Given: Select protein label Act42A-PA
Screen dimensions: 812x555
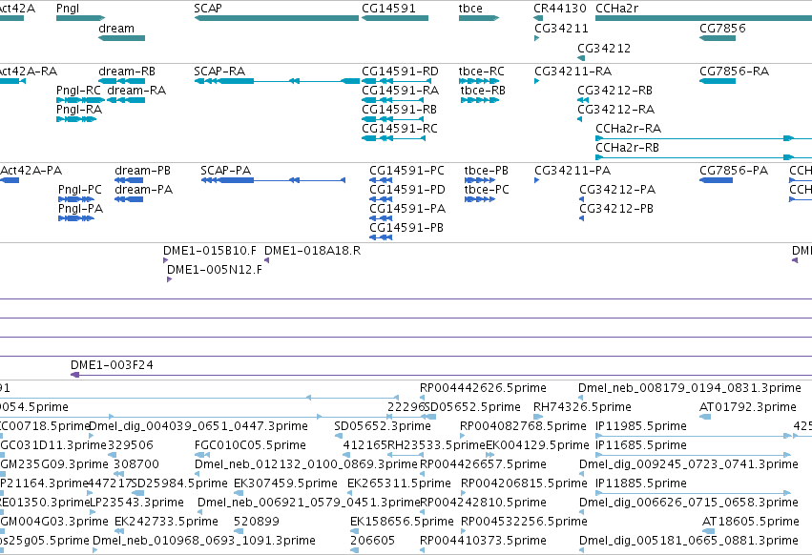Looking at the screenshot, I should (31, 171).
